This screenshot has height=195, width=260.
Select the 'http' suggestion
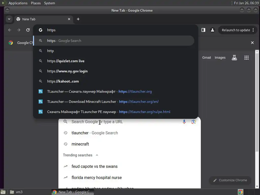pos(114,51)
